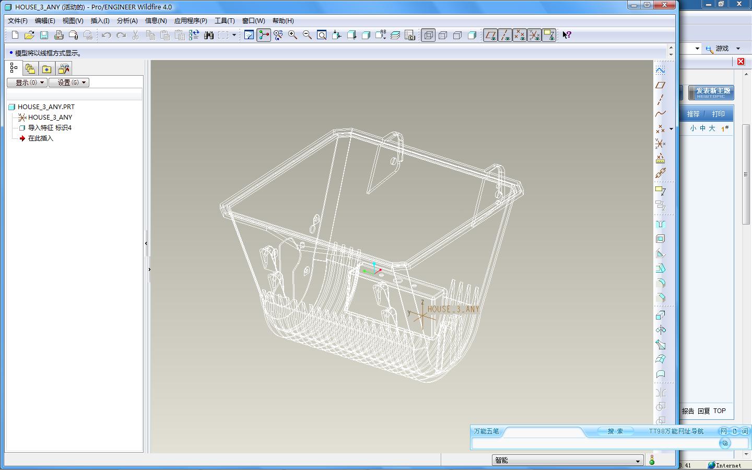
Task: Select the Datum Coordinate System tool
Action: 661,144
